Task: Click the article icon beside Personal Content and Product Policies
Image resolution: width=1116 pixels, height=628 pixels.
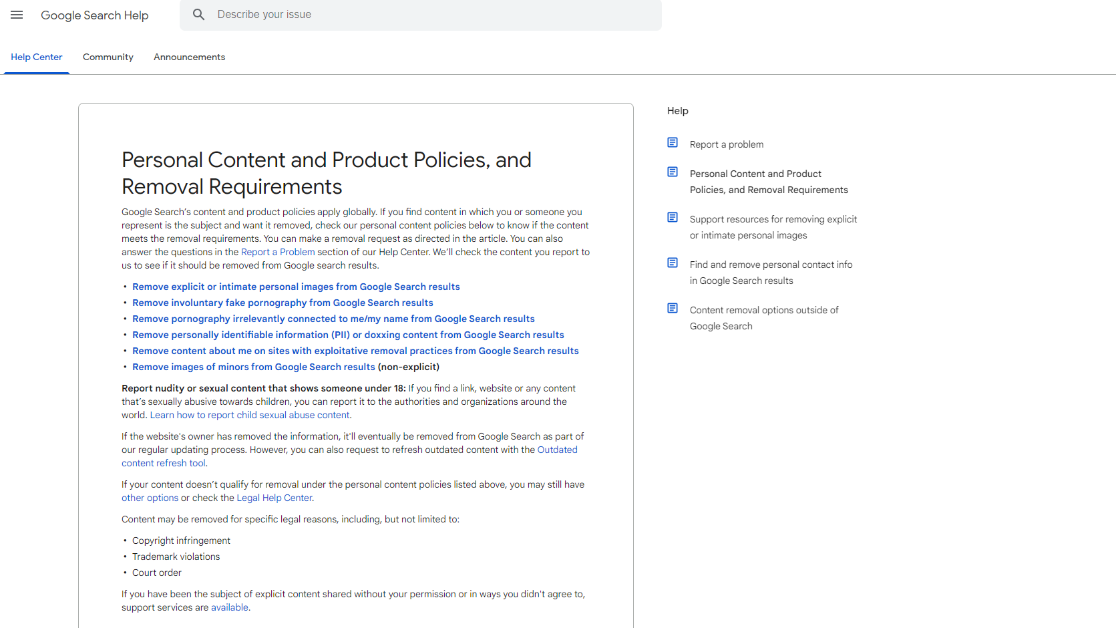Action: coord(673,172)
